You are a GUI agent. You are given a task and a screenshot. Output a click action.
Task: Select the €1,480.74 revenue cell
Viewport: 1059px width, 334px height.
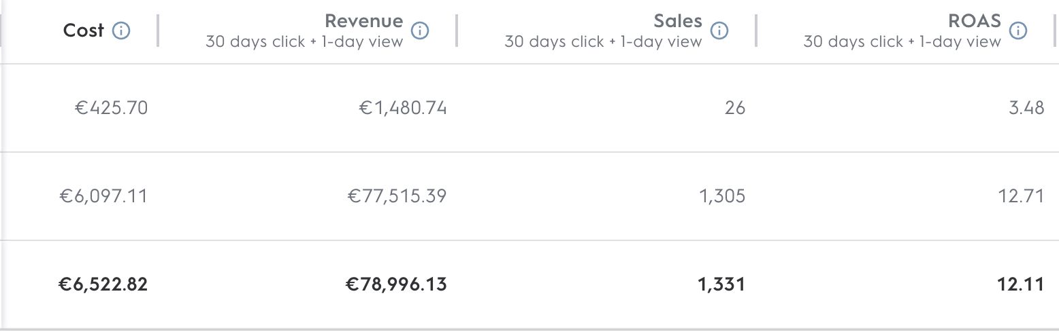click(403, 107)
